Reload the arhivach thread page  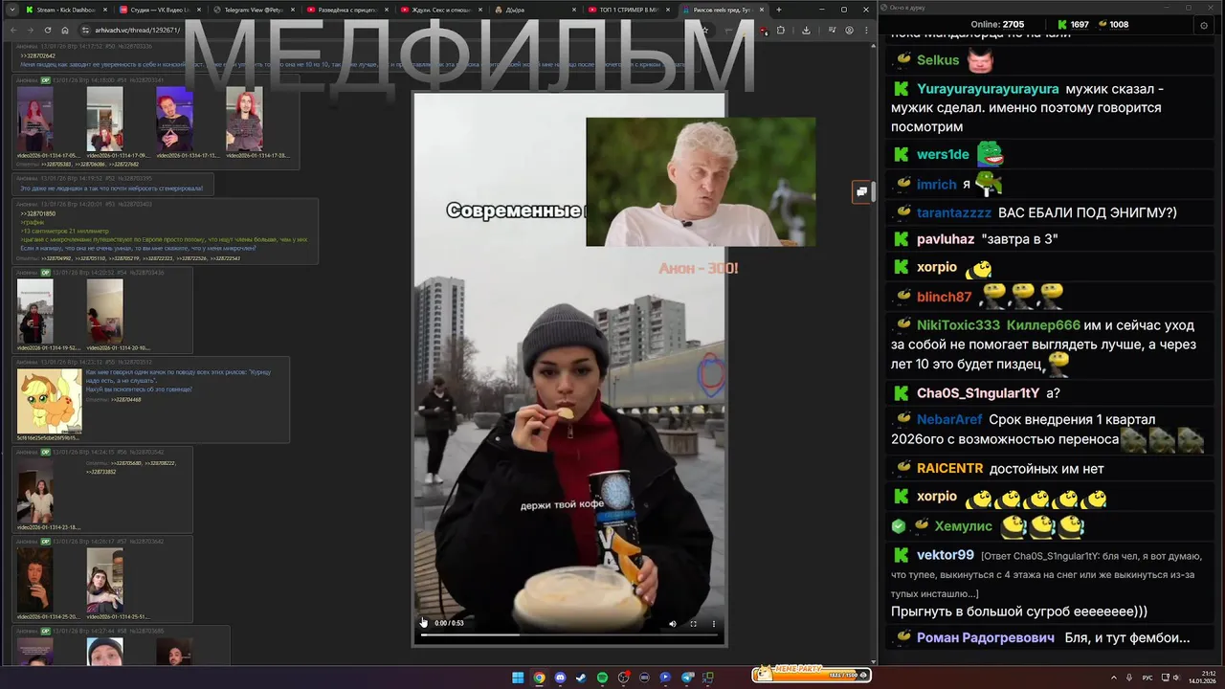pyautogui.click(x=48, y=30)
